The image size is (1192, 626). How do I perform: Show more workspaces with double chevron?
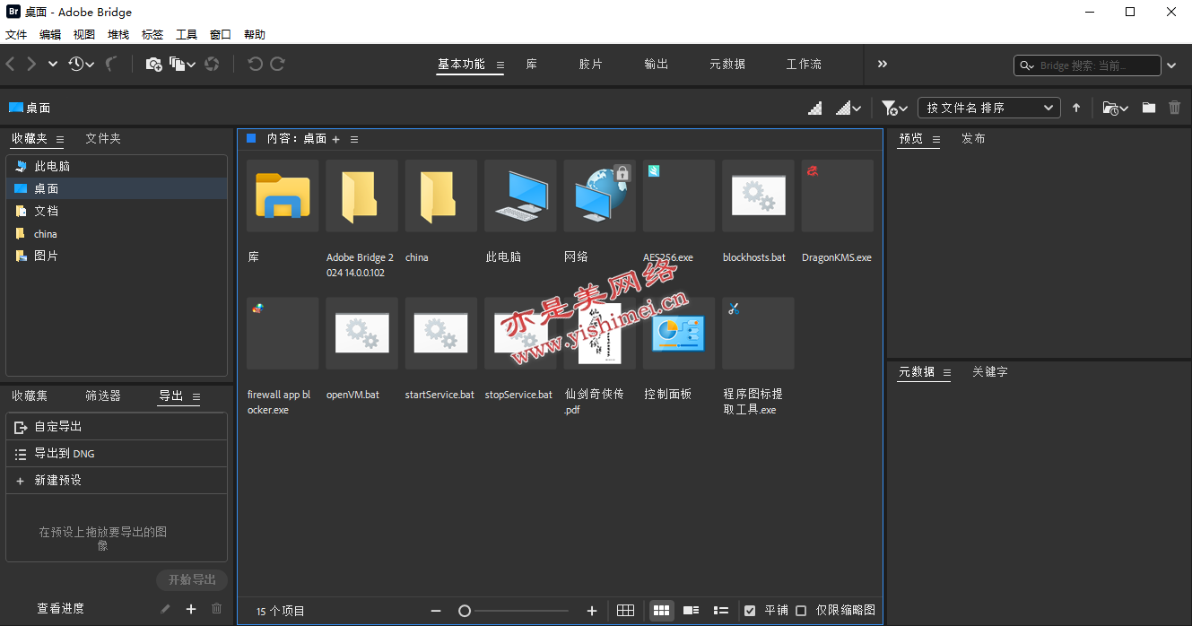pyautogui.click(x=883, y=64)
